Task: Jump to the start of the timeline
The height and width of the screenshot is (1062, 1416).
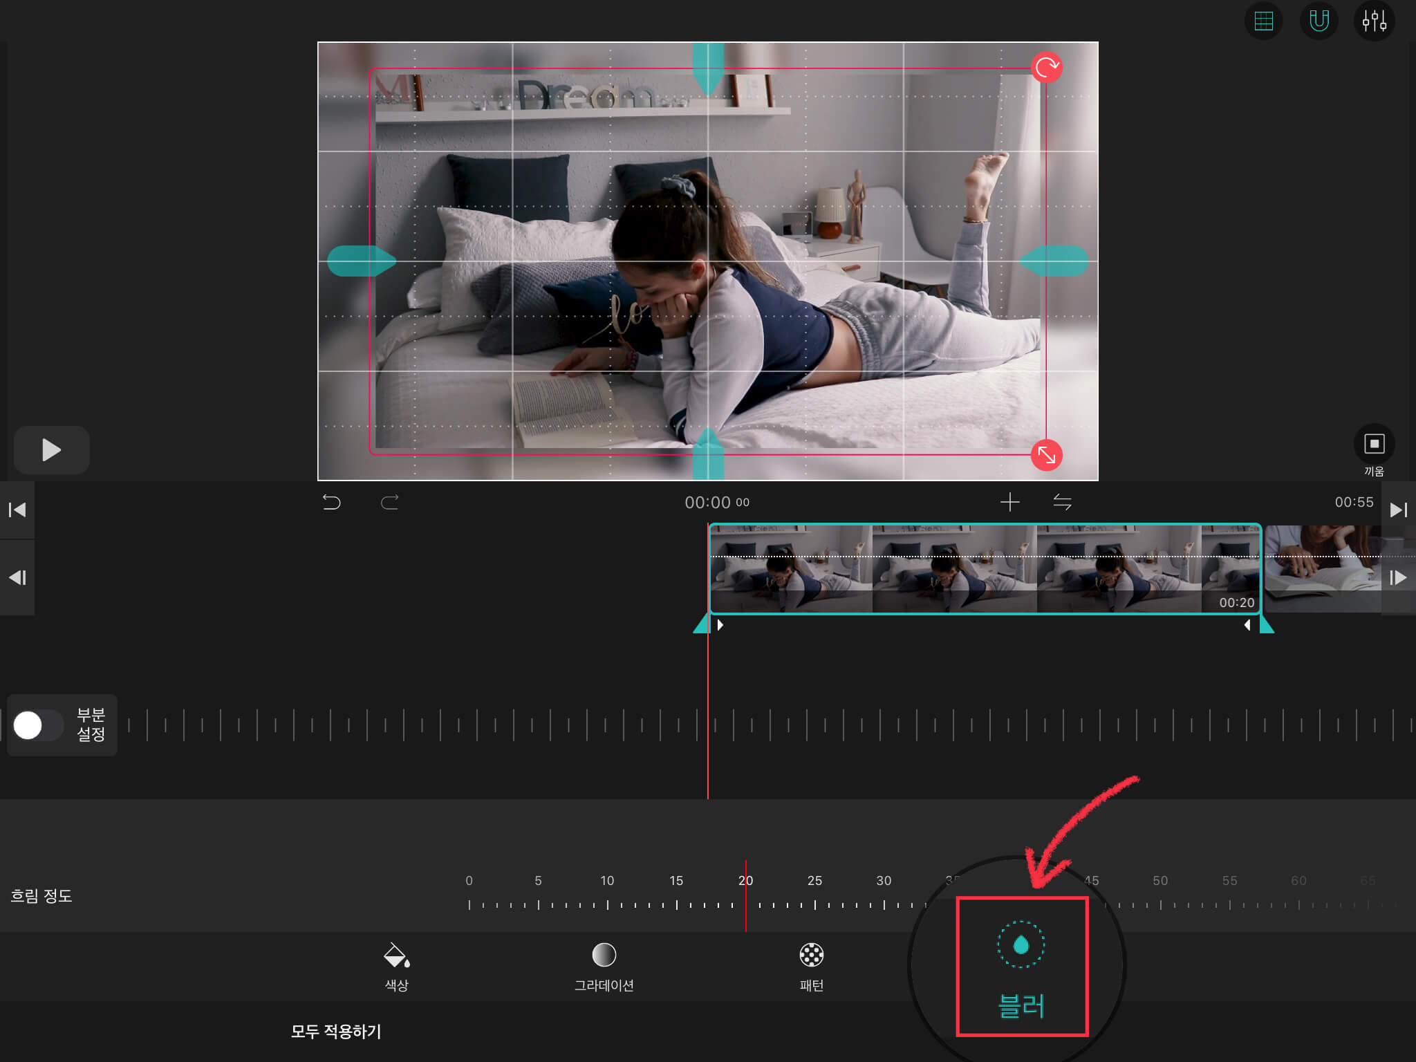Action: coord(17,510)
